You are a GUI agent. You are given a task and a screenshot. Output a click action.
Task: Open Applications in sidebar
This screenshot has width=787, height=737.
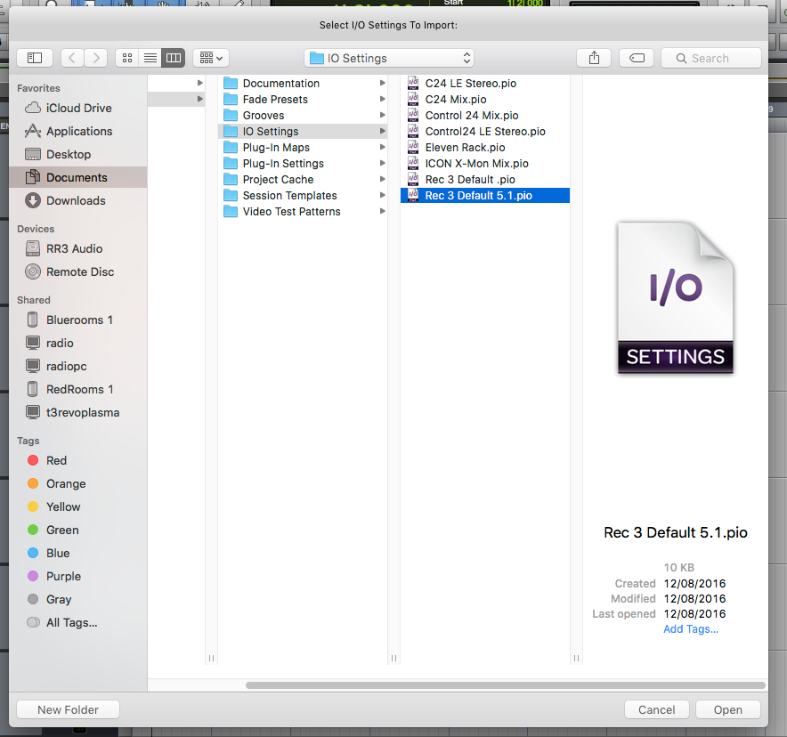pos(77,131)
